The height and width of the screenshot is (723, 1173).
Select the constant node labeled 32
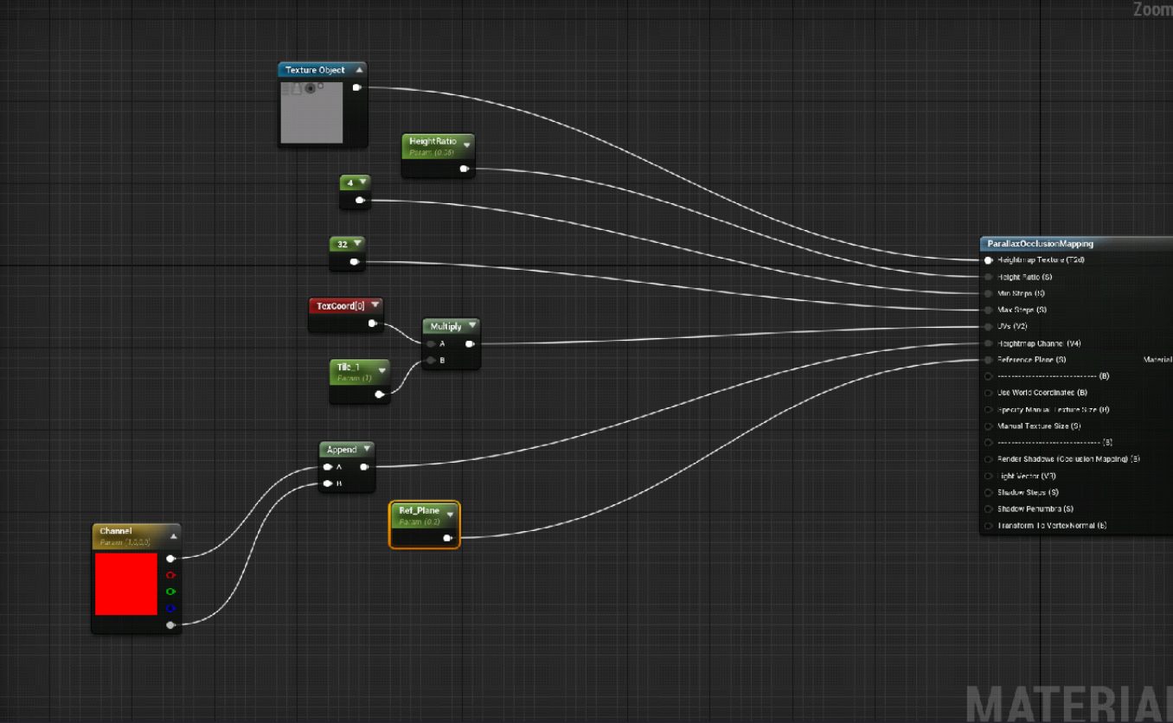coord(347,253)
